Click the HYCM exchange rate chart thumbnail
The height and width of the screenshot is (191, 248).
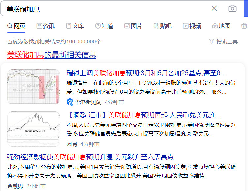(x=34, y=129)
